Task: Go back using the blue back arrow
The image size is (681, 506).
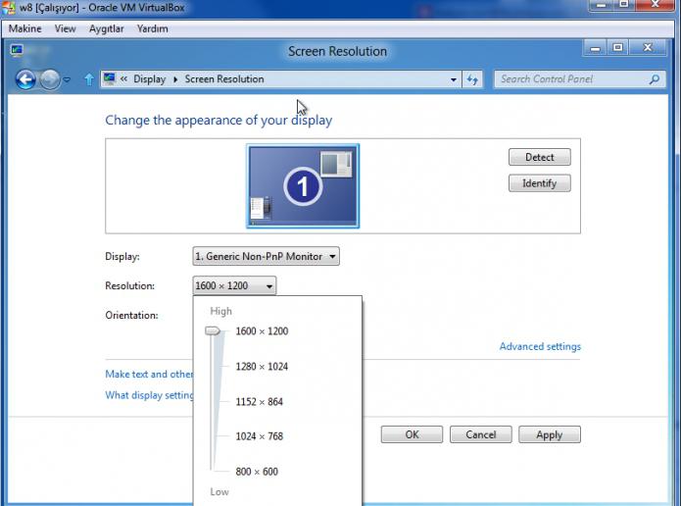Action: pyautogui.click(x=25, y=79)
